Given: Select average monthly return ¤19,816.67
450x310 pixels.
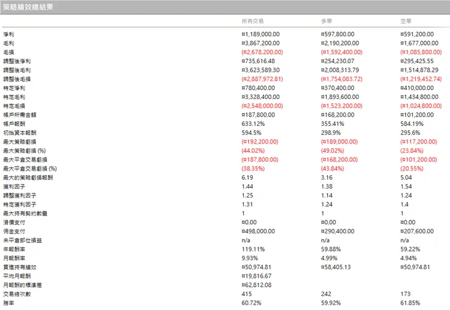Looking at the screenshot, I should coord(257,276).
